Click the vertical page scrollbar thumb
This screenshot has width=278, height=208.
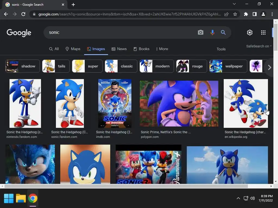pyautogui.click(x=276, y=37)
